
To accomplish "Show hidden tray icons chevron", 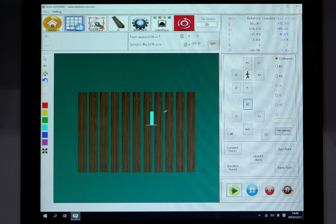I will click(x=259, y=216).
